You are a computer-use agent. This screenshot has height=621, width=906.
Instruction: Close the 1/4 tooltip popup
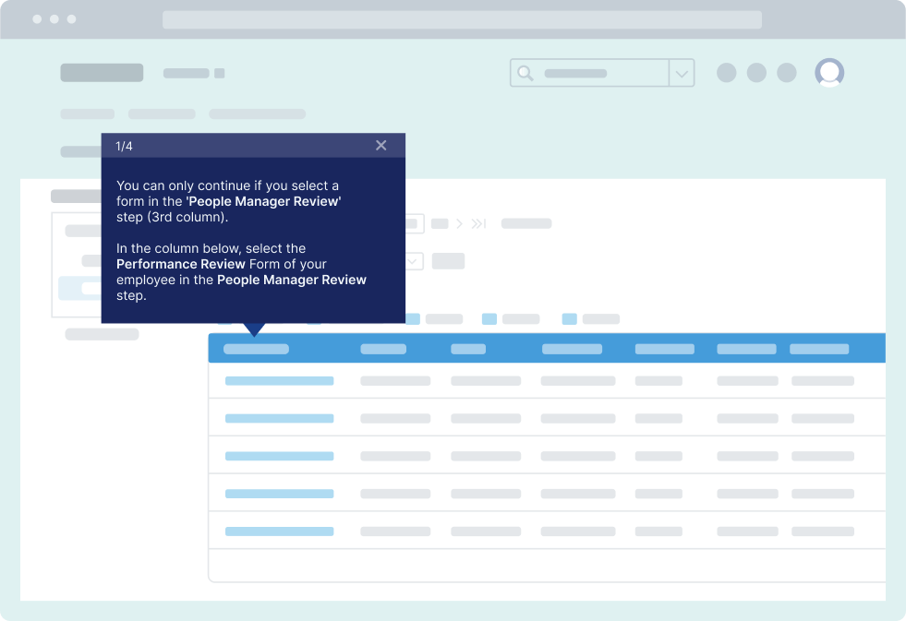(381, 146)
